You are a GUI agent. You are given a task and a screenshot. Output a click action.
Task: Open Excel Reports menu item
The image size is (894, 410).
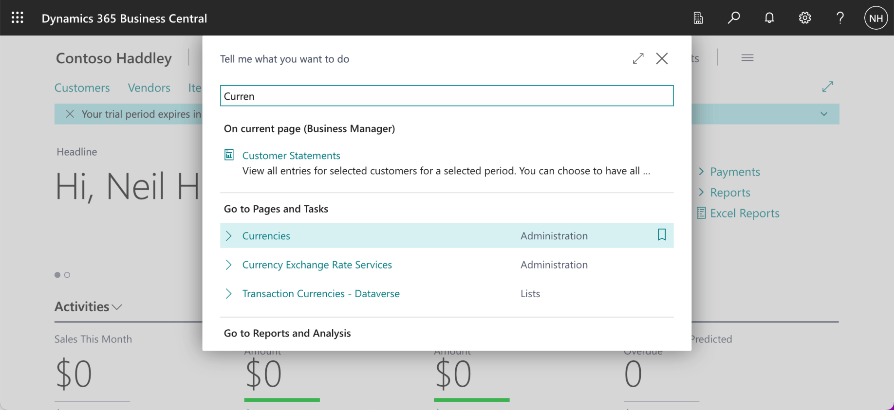click(745, 213)
